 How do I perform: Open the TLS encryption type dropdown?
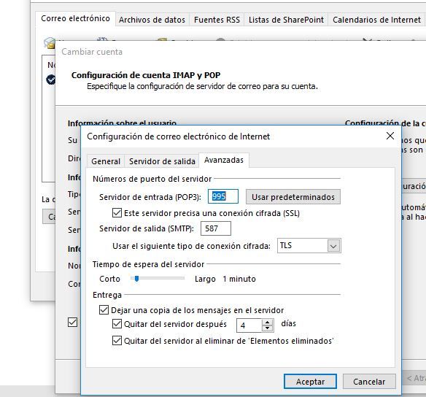point(333,246)
